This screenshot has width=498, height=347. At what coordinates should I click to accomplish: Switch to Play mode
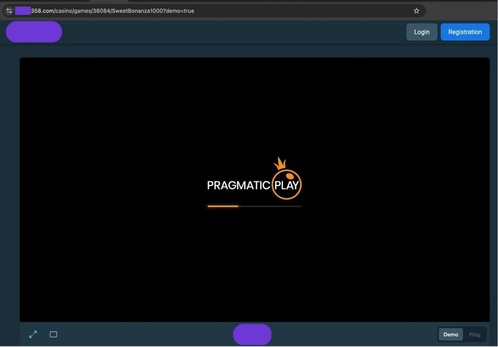[475, 334]
